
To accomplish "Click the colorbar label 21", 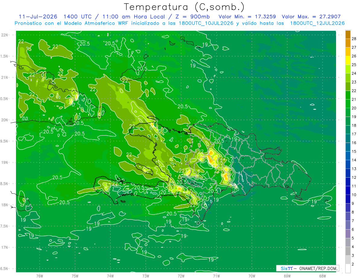I will coord(354,99).
